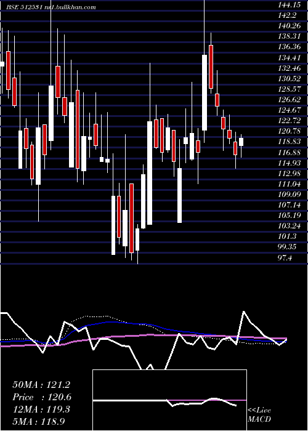Click the 50MA : 121.2 readout

41,385
